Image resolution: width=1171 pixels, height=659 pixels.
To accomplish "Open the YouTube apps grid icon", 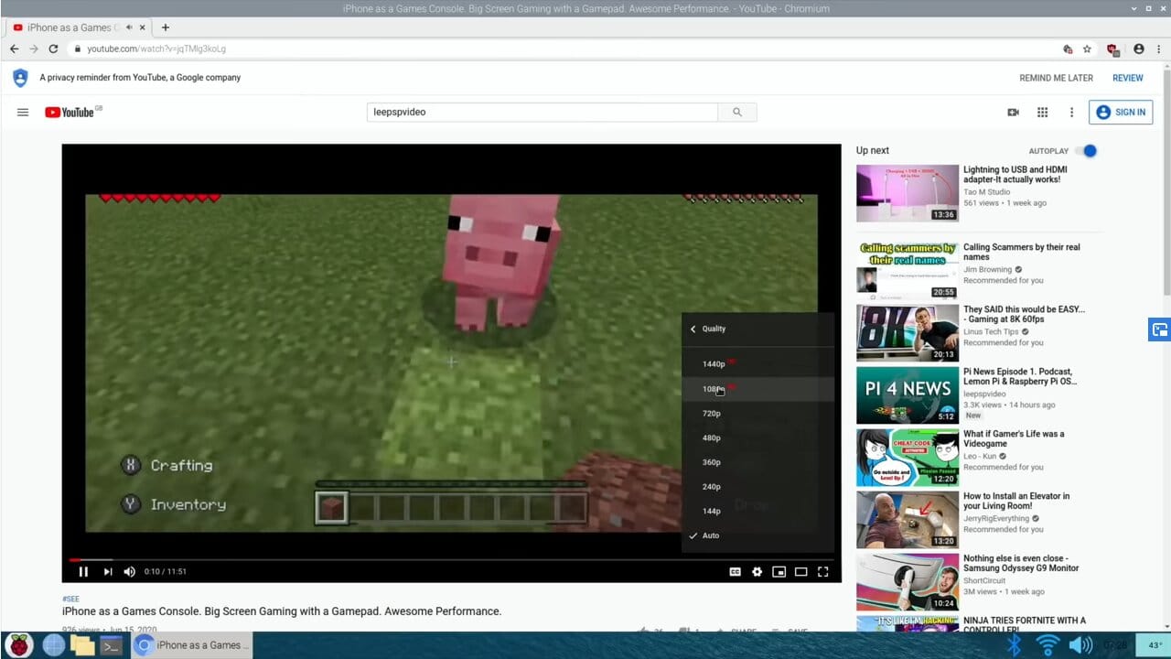I will [1042, 112].
